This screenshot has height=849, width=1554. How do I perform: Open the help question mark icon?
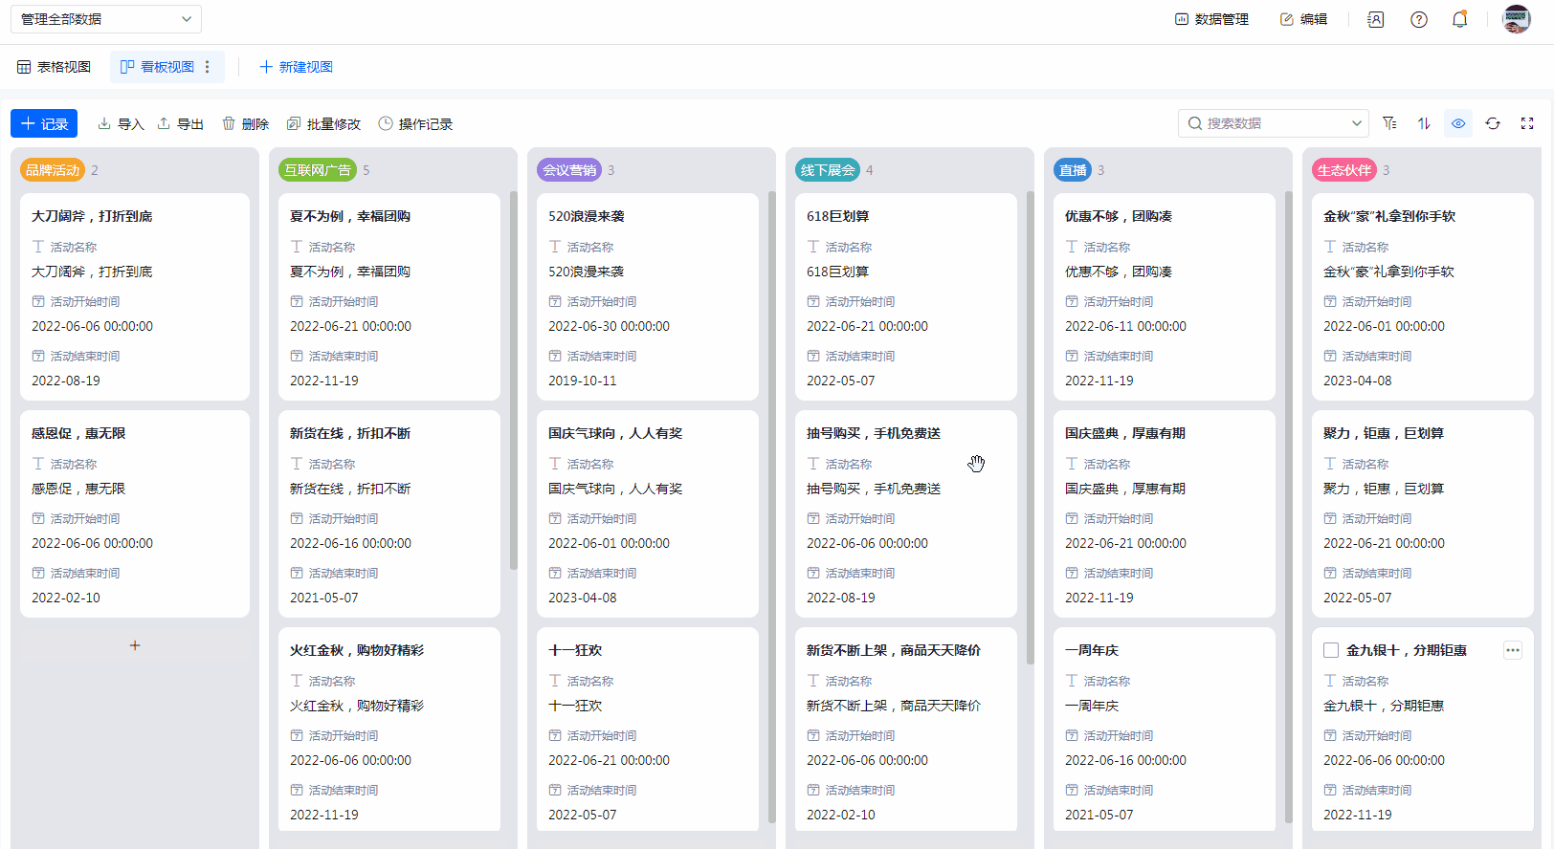(x=1419, y=19)
